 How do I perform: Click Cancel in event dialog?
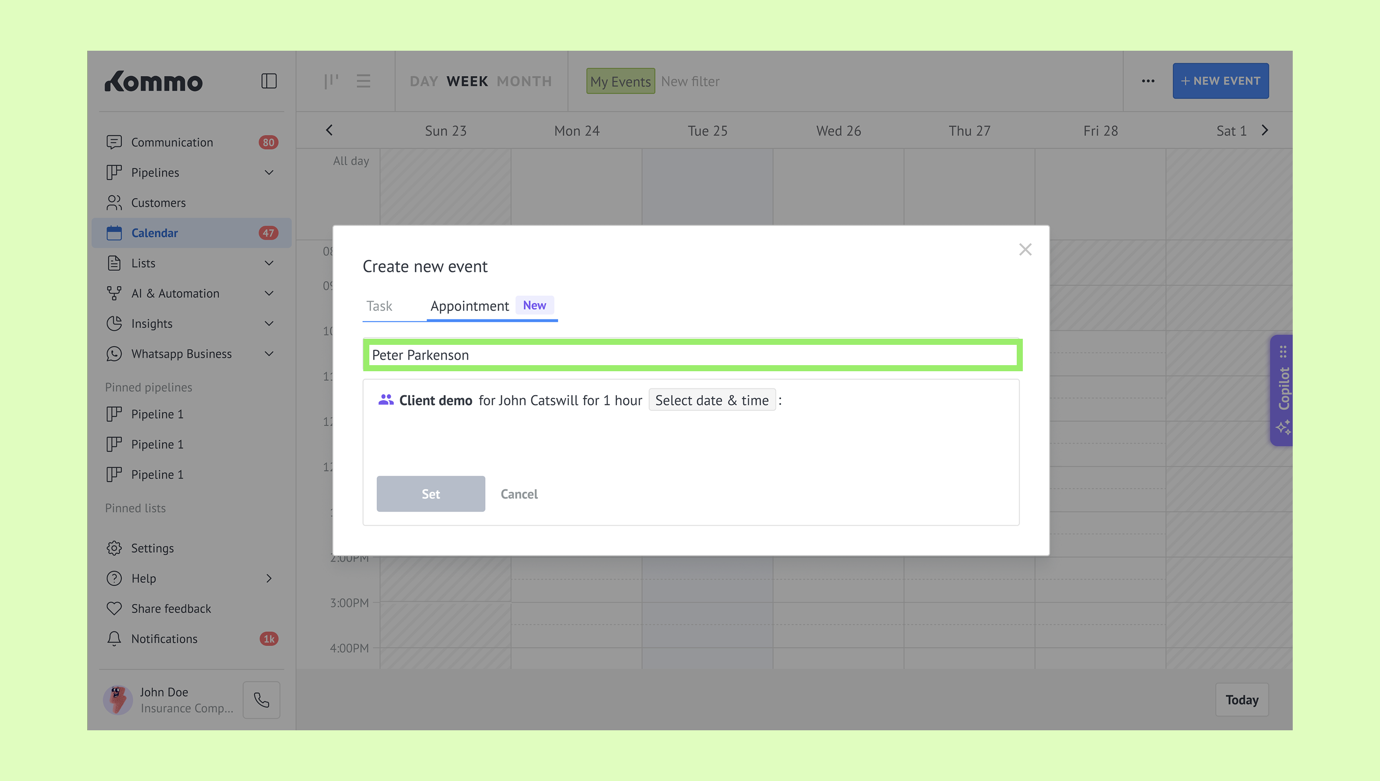click(x=519, y=493)
